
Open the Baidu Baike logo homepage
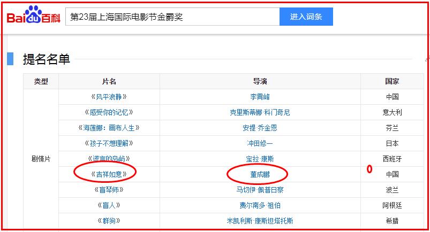click(x=33, y=15)
